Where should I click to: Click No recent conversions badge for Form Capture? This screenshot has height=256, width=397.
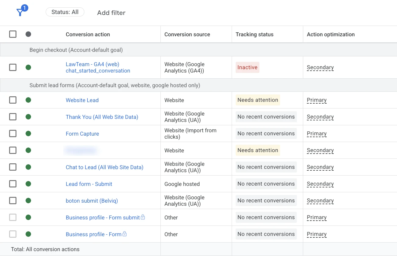266,133
